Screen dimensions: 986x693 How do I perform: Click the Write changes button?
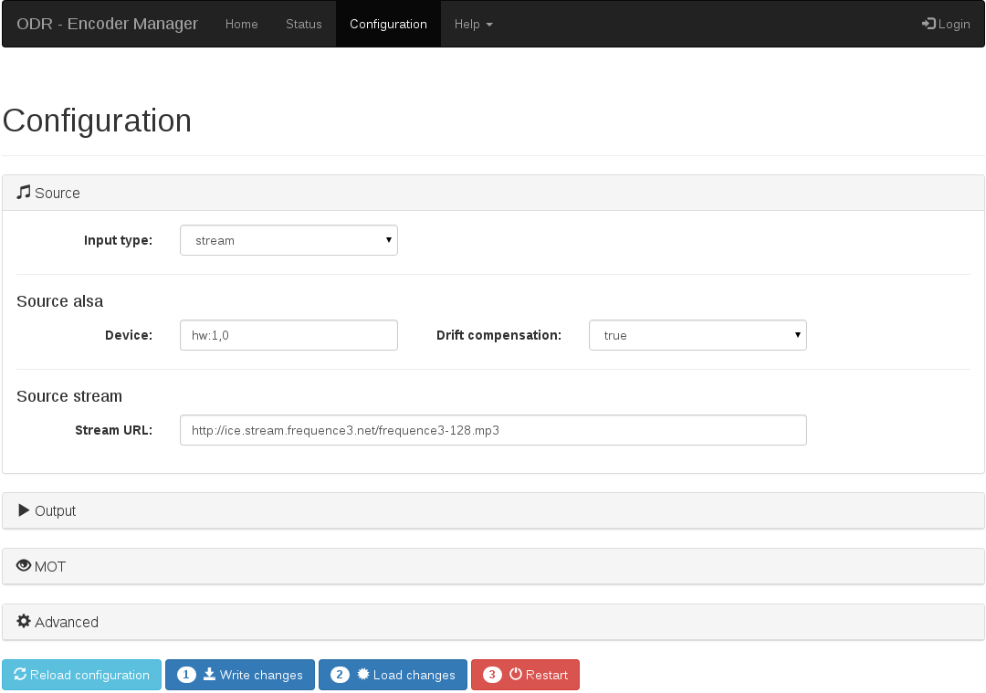coord(240,675)
